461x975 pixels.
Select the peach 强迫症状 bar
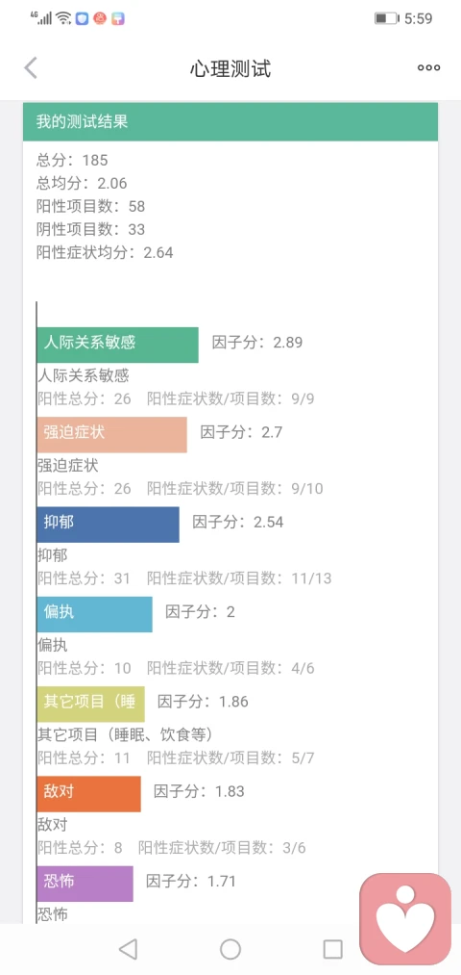coord(111,435)
